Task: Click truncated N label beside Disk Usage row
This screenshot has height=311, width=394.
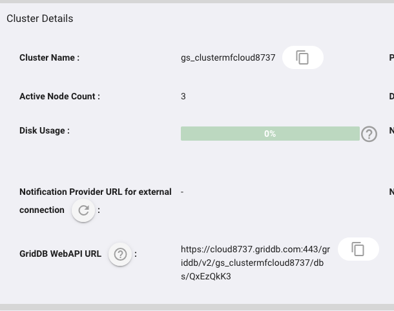Action: coord(391,130)
